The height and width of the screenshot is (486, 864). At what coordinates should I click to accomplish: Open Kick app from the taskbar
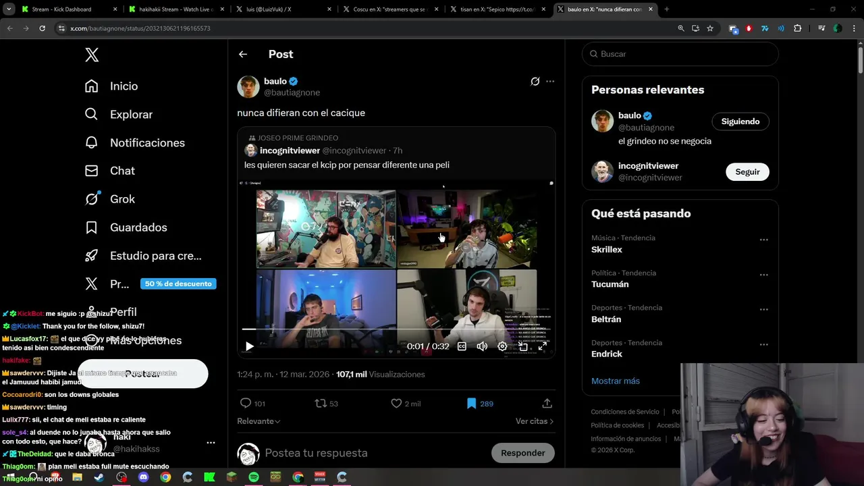click(209, 477)
